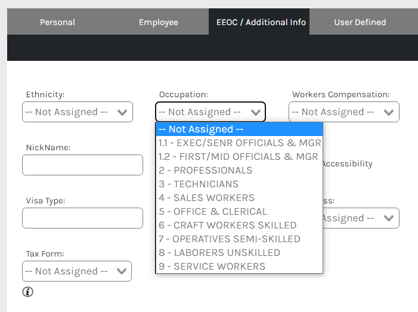Select '1.1 - EXEC/SENR OFFICIALS & MGR' option
The width and height of the screenshot is (418, 312).
(239, 143)
